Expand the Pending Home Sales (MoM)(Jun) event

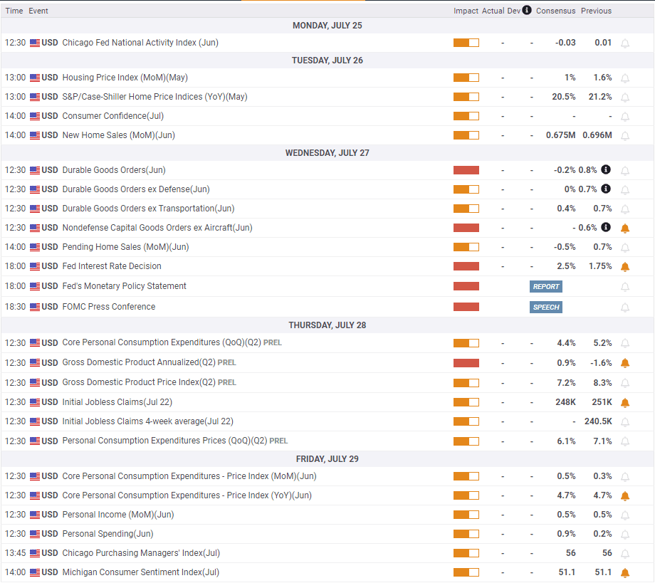click(x=125, y=247)
